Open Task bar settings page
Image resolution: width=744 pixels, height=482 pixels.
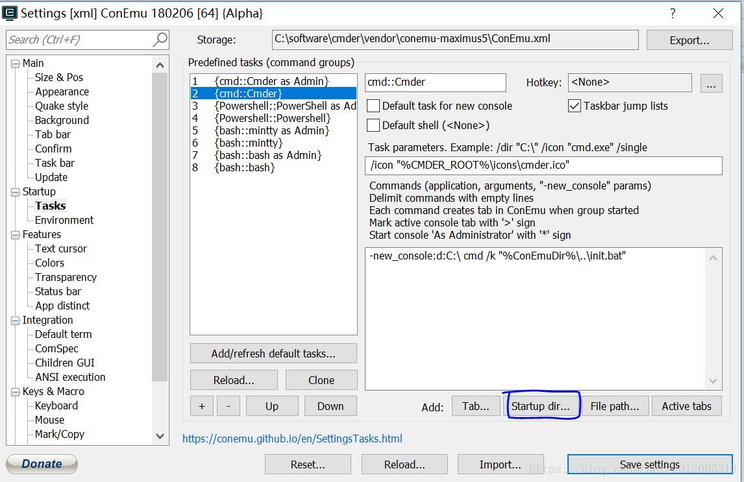pos(55,163)
